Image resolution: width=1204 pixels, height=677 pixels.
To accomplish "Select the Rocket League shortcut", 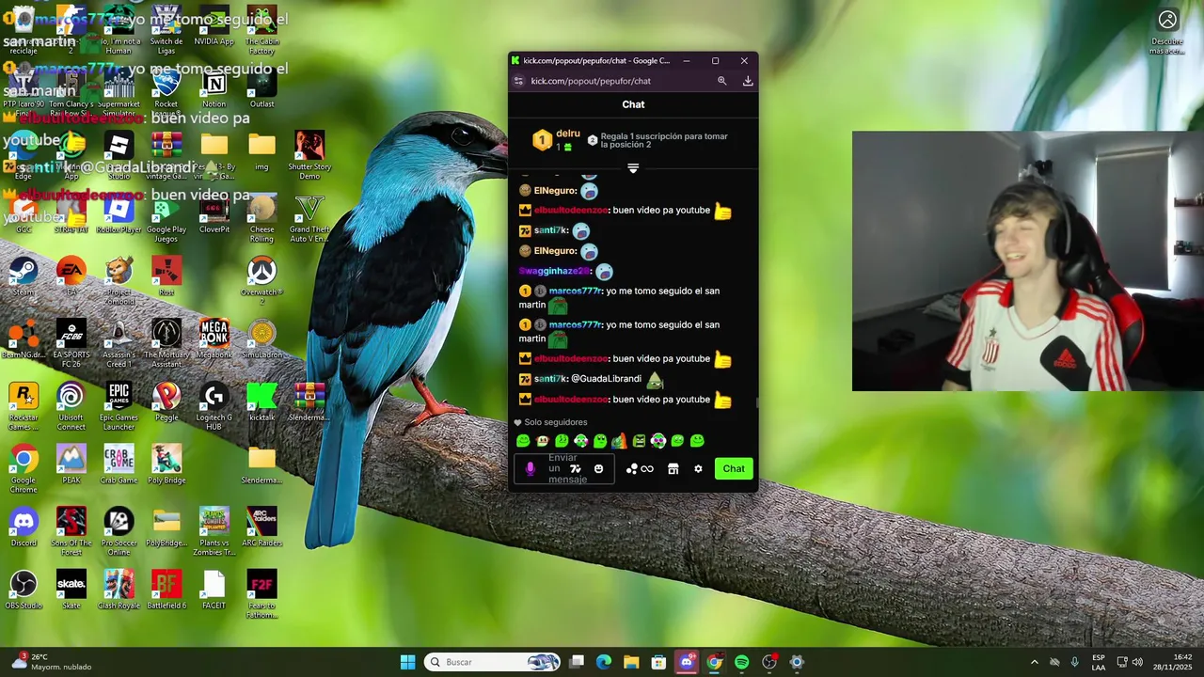I will click(166, 93).
